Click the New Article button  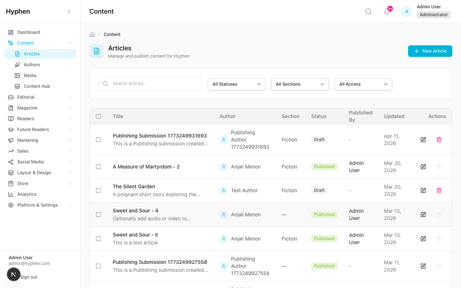coord(430,51)
